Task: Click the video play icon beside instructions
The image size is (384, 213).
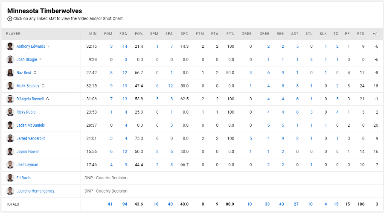Action: [9, 19]
